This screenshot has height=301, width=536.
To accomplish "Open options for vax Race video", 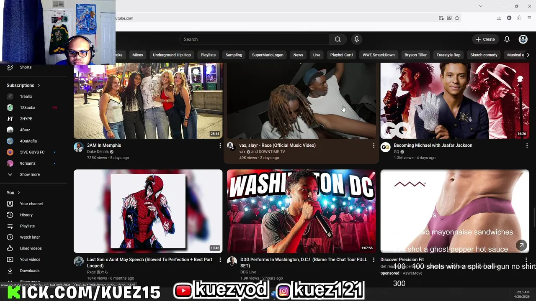I will click(374, 145).
